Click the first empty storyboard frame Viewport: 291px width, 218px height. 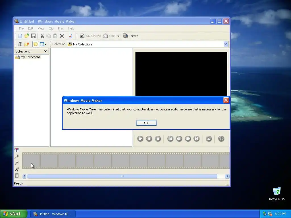(x=31, y=161)
